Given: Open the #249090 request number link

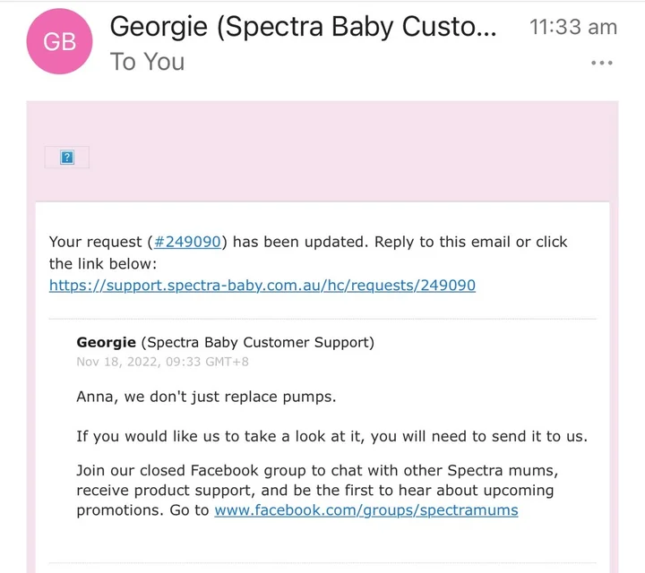Looking at the screenshot, I should point(186,242).
